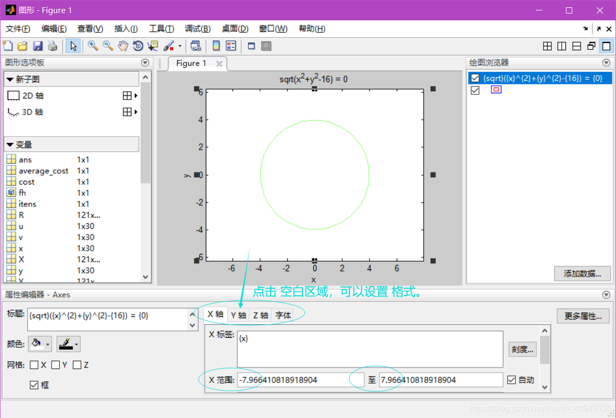Select the Edit Plot arrow tool
Viewport: 616px width, 418px height.
(x=73, y=46)
